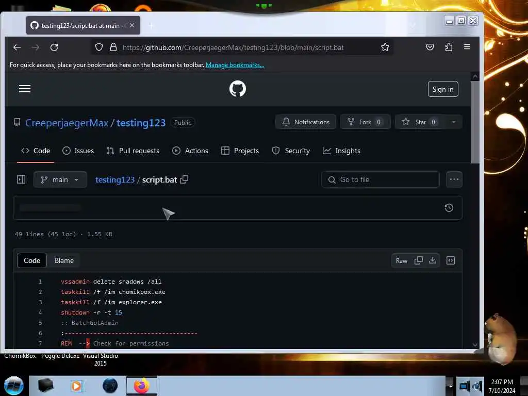The width and height of the screenshot is (528, 396).
Task: Go back with the browser back arrow
Action: pos(17,47)
